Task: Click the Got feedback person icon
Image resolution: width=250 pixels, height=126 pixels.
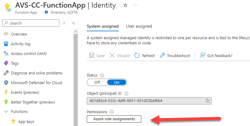Action: tap(202, 56)
